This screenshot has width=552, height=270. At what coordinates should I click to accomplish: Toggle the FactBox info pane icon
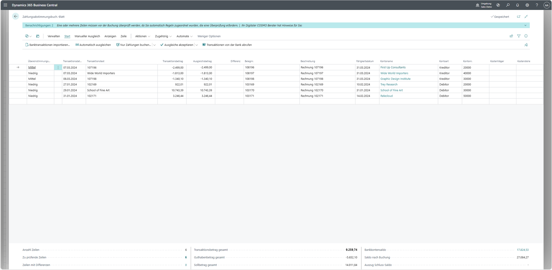(526, 36)
